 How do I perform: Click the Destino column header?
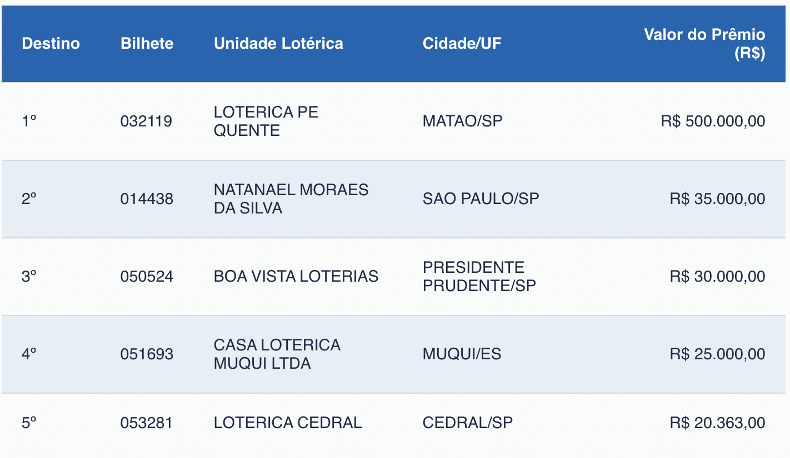pos(51,44)
